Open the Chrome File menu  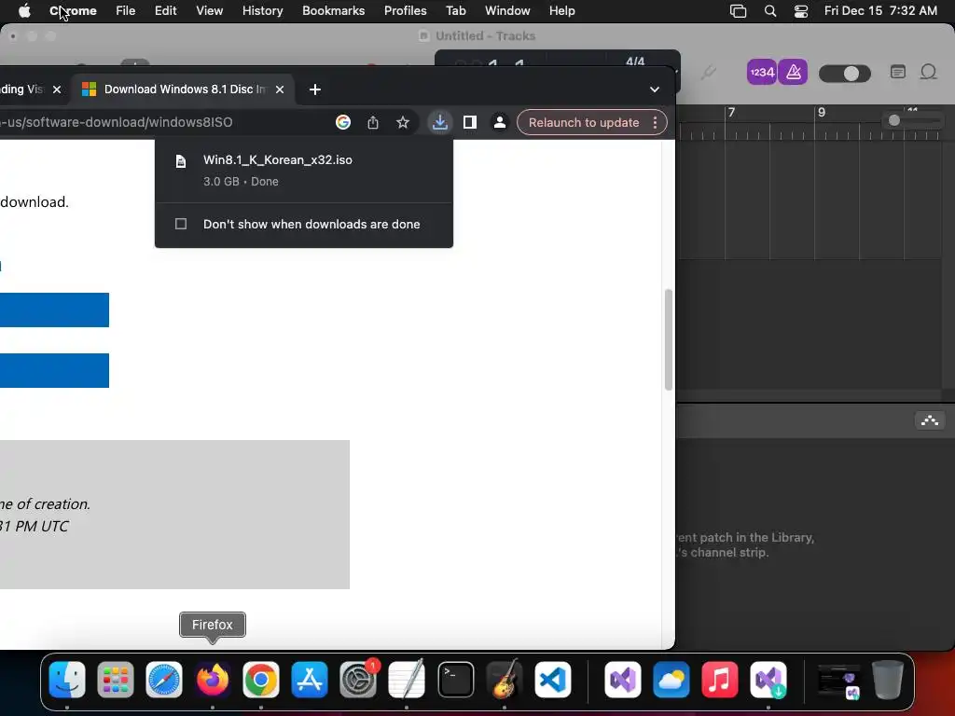[126, 11]
